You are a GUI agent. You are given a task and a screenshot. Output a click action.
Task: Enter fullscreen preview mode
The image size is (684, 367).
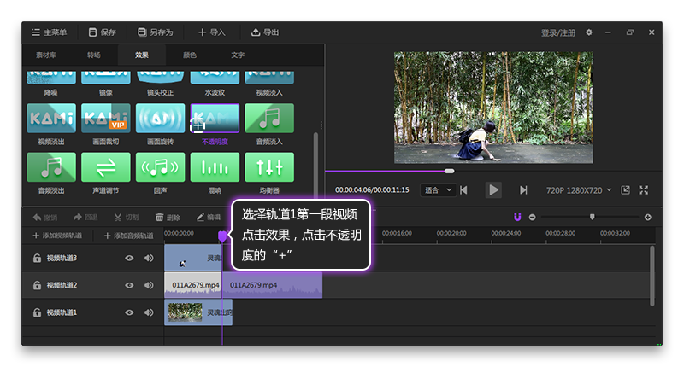click(644, 190)
